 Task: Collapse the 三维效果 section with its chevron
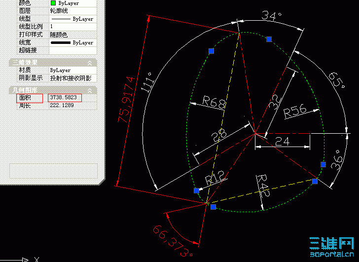pyautogui.click(x=90, y=63)
